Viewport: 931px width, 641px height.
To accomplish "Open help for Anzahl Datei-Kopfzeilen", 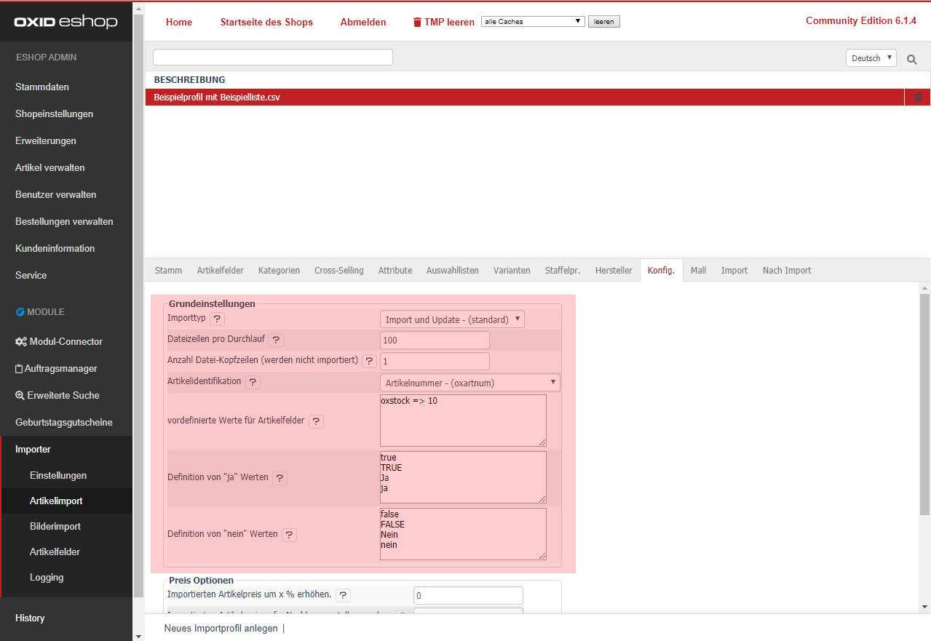I will pyautogui.click(x=369, y=361).
